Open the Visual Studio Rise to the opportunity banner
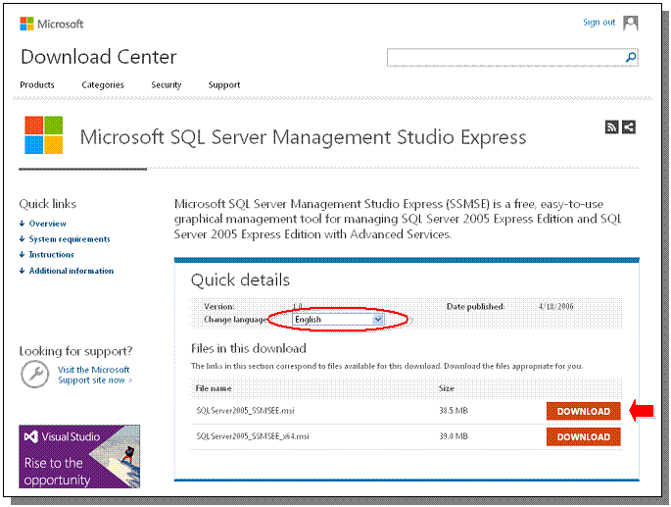The width and height of the screenshot is (671, 507). [x=79, y=456]
